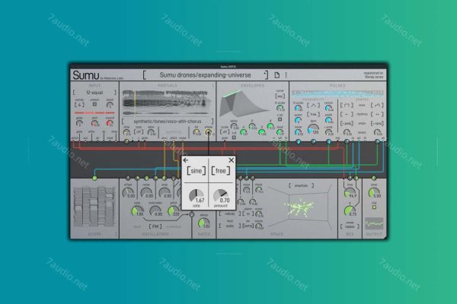Click the pulses pattern strip display
Viewport: 457px width, 304px height.
click(x=337, y=93)
